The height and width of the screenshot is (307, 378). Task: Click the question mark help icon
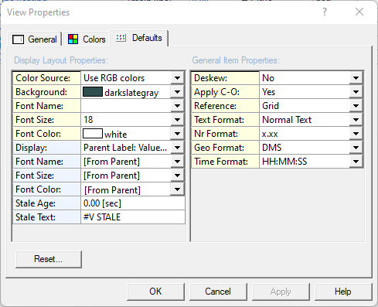[325, 12]
